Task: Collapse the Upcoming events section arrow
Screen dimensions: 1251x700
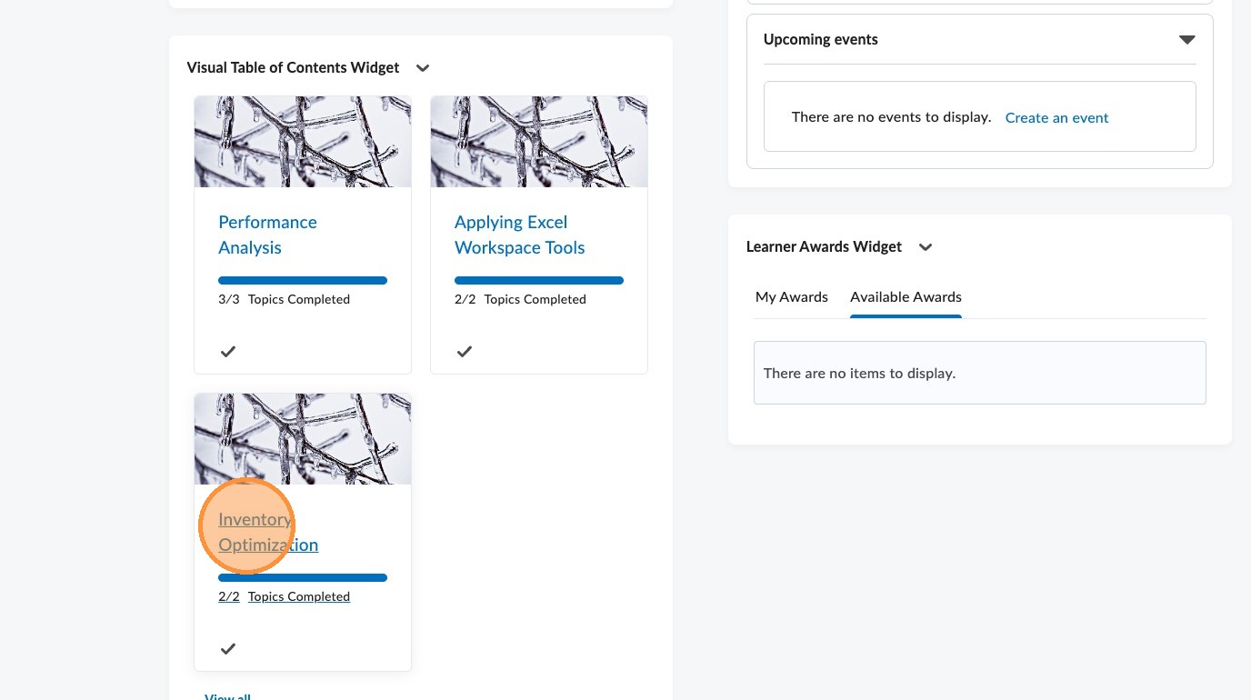Action: [1186, 40]
